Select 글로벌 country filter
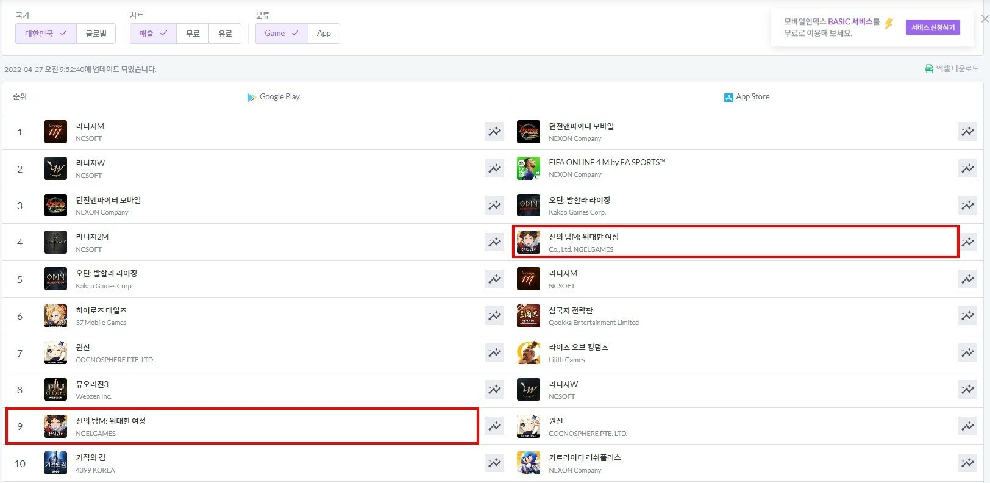Screen dimensions: 990x483 96,34
